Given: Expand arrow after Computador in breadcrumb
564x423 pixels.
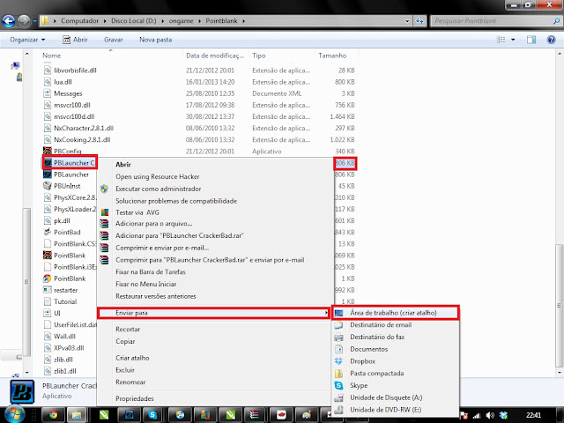Looking at the screenshot, I should (x=105, y=21).
